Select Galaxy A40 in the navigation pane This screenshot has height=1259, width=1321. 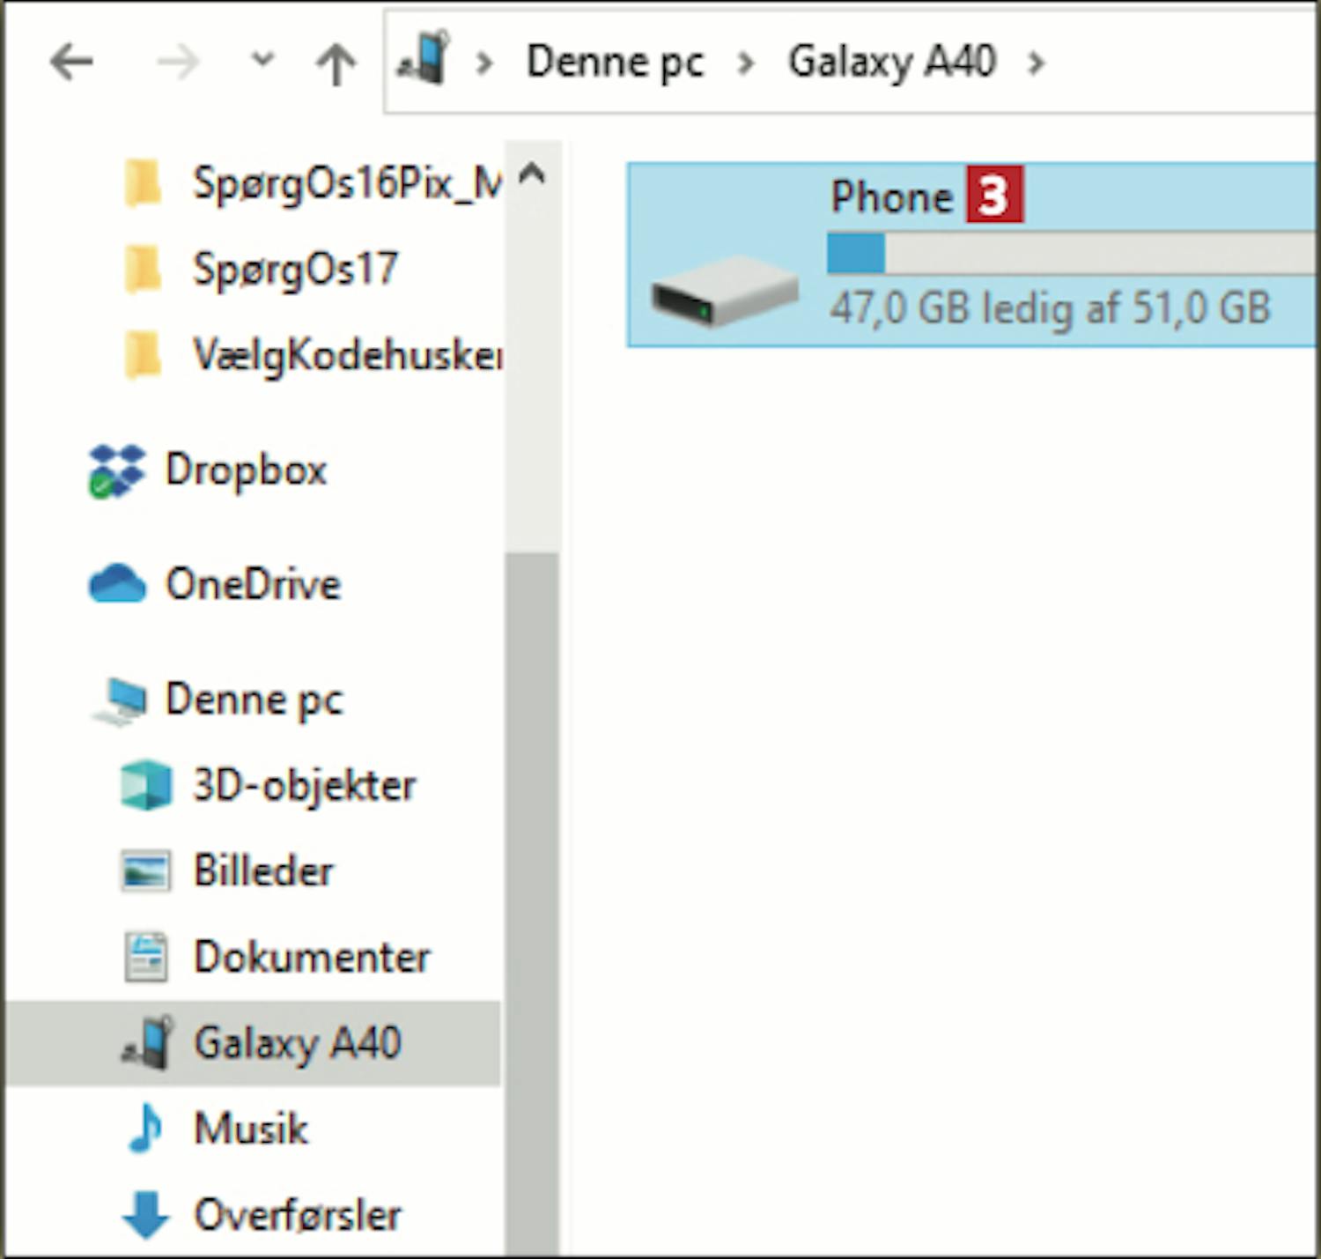[298, 1043]
